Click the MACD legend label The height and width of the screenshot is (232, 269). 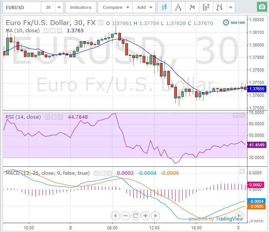click(48, 173)
